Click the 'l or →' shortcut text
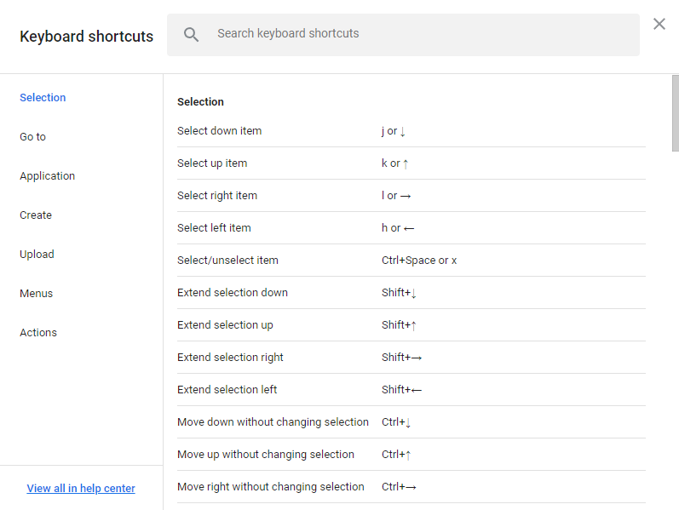Screen dimensions: 679x510 (396, 196)
